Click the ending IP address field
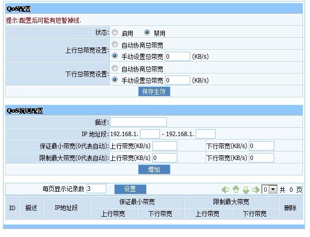 coord(206,134)
